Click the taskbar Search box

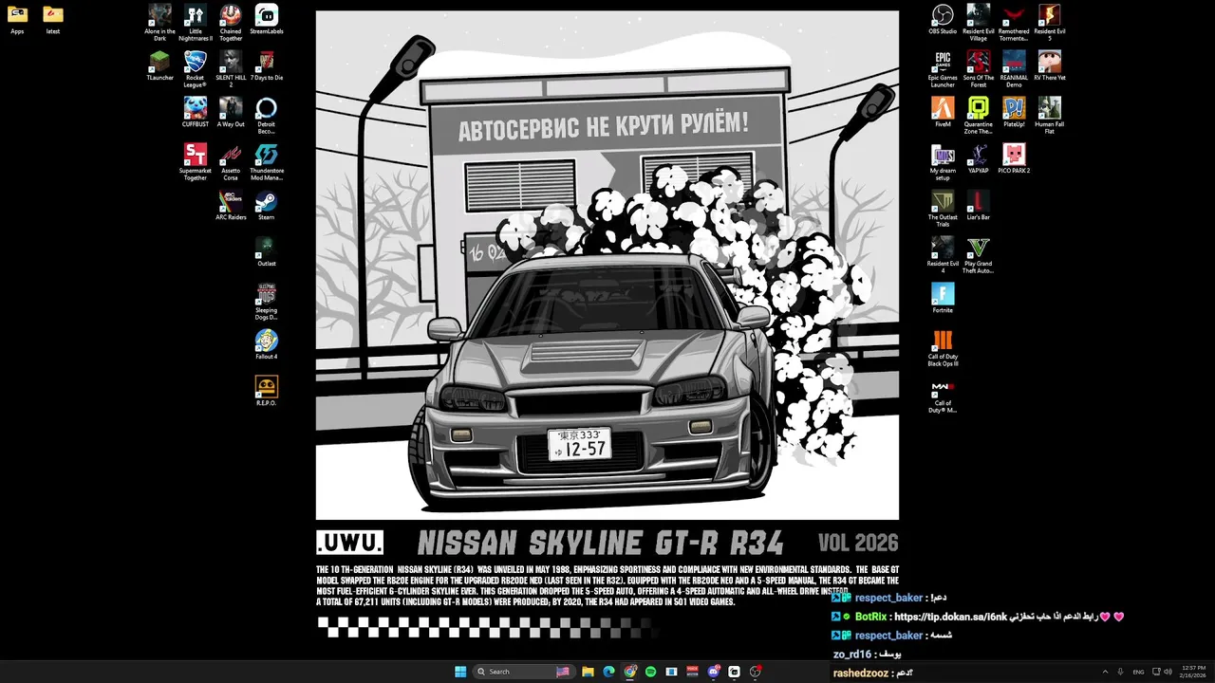[523, 672]
